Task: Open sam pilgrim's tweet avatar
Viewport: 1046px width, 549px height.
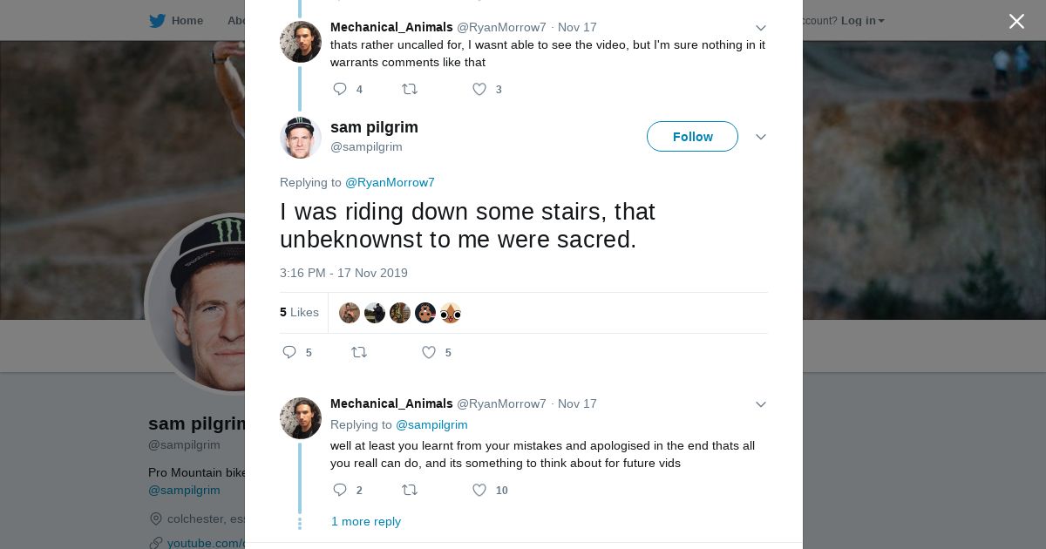Action: 301,138
